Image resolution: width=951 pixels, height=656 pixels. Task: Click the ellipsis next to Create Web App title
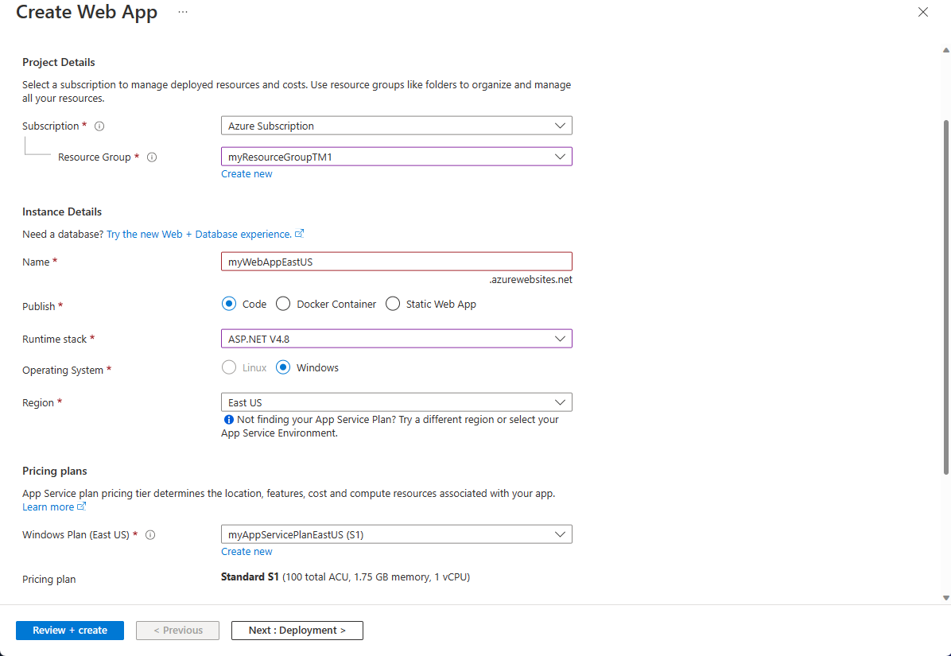tap(183, 13)
